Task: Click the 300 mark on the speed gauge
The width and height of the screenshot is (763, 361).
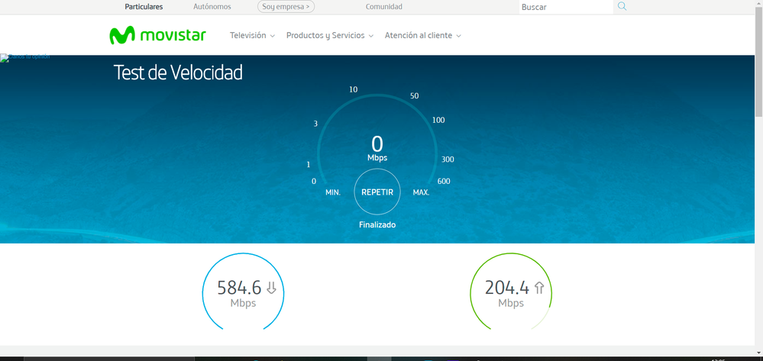Action: pos(448,159)
